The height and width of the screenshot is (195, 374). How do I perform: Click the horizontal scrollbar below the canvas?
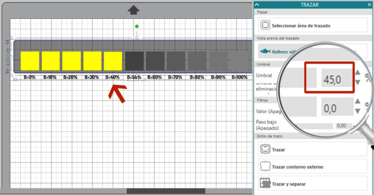pyautogui.click(x=166, y=191)
